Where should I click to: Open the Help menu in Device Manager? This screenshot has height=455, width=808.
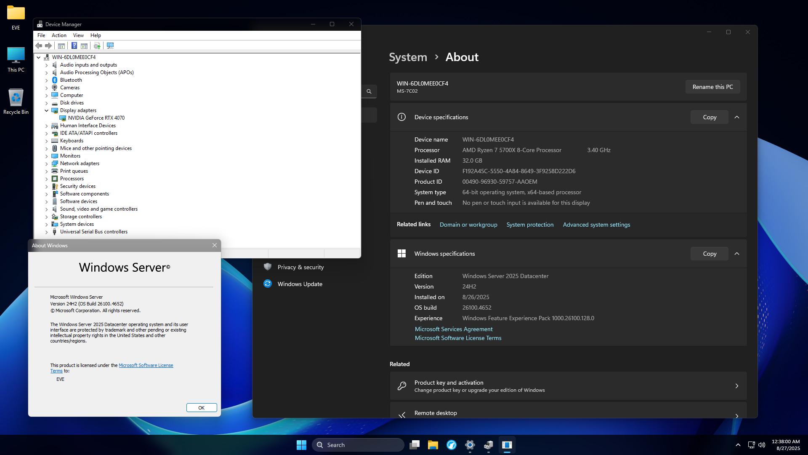[x=96, y=35]
